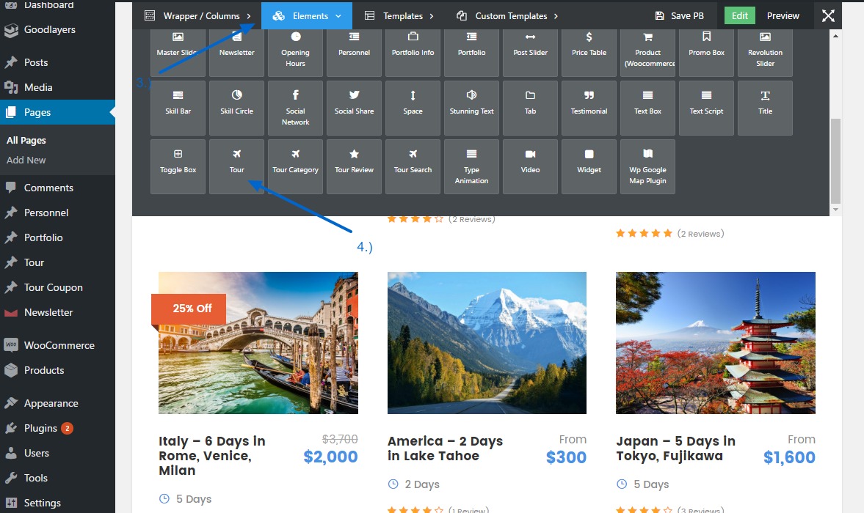Screen dimensions: 864x513
Task: Insert the Wp Google Map Plugin element
Action: coord(647,166)
